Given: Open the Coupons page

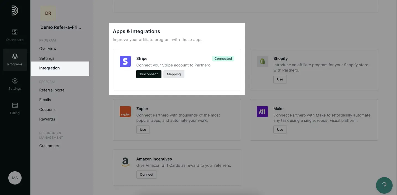Looking at the screenshot, I should (47, 109).
